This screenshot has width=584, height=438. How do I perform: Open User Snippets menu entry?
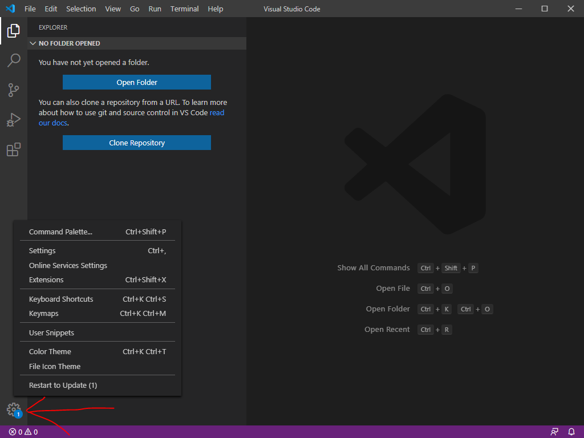point(98,332)
